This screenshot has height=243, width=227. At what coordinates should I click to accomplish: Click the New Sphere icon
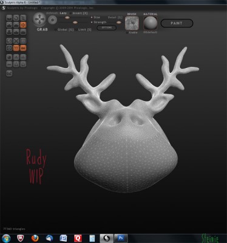[9, 57]
